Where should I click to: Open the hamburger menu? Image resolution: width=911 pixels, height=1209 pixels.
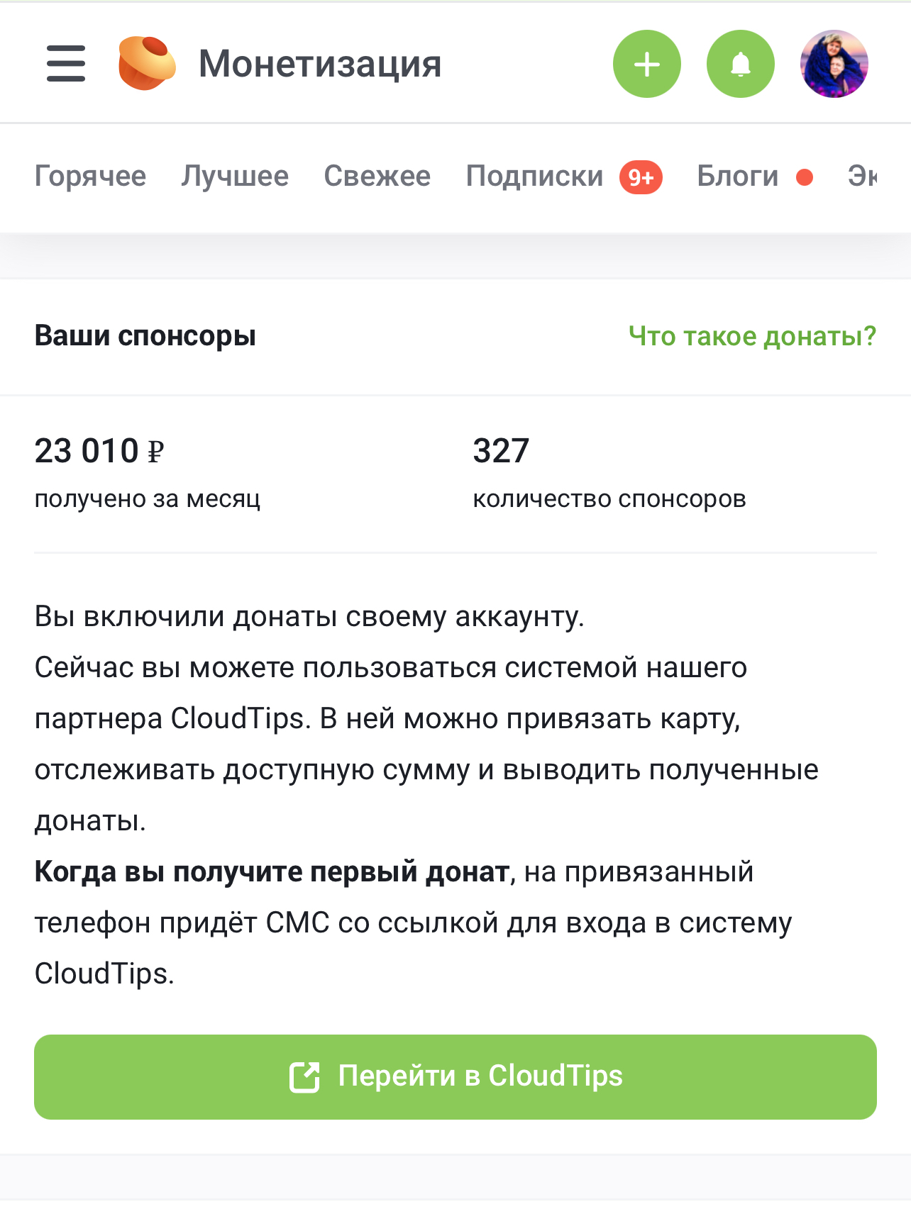click(x=66, y=64)
